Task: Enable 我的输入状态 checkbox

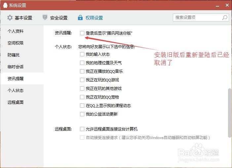Action: click(x=82, y=54)
